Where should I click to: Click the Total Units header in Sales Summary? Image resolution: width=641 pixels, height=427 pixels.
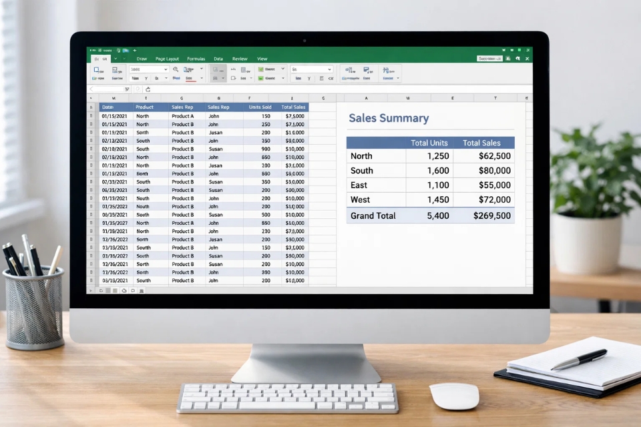[x=429, y=143]
